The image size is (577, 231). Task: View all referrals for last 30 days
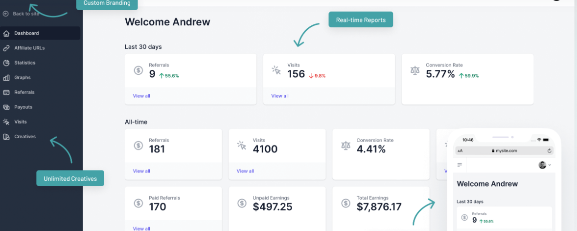click(141, 96)
